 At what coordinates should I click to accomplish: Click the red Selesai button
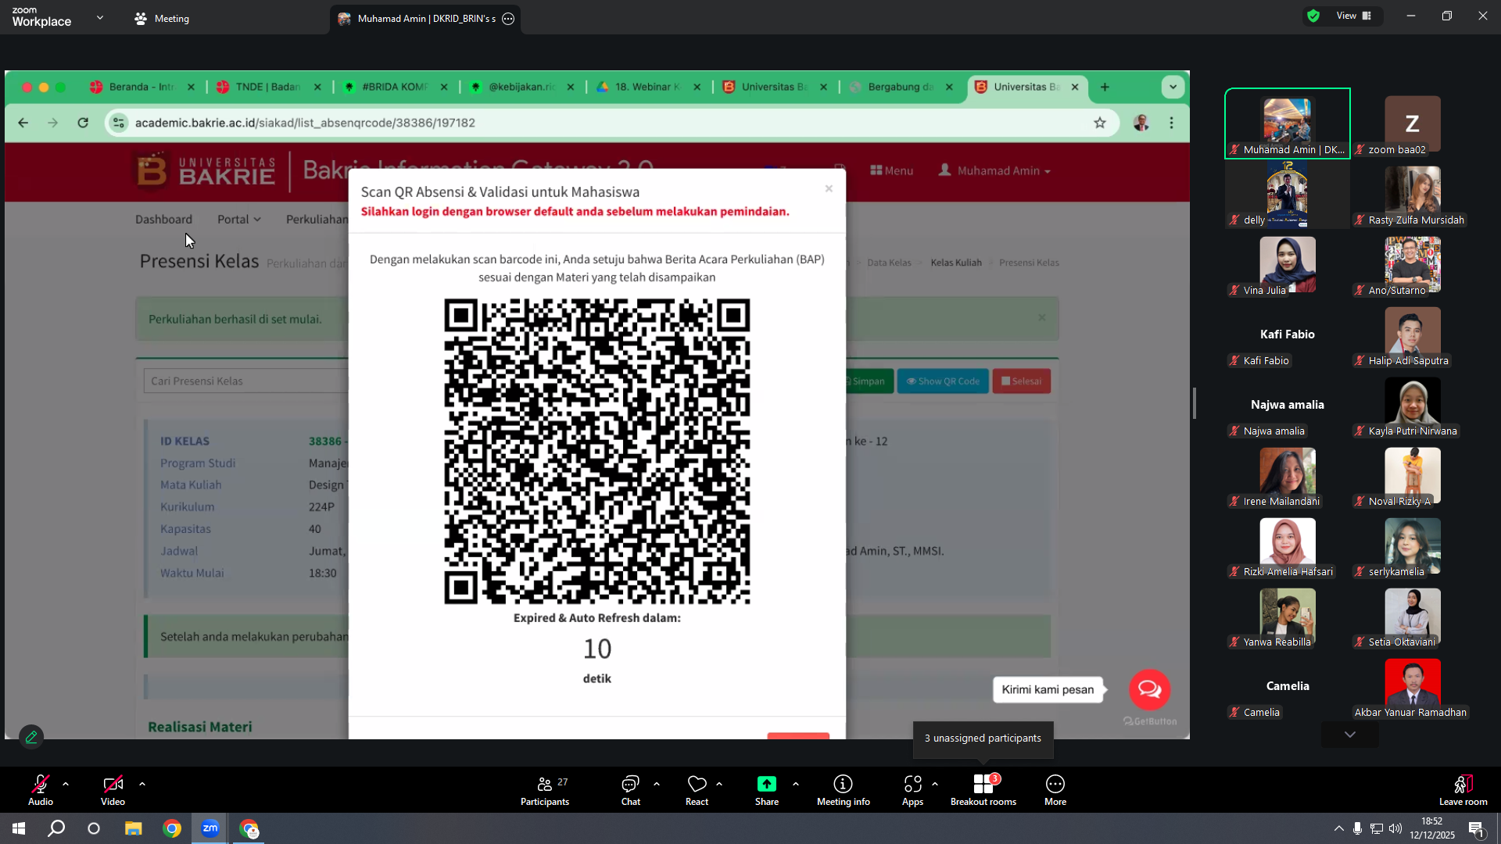tap(1021, 381)
